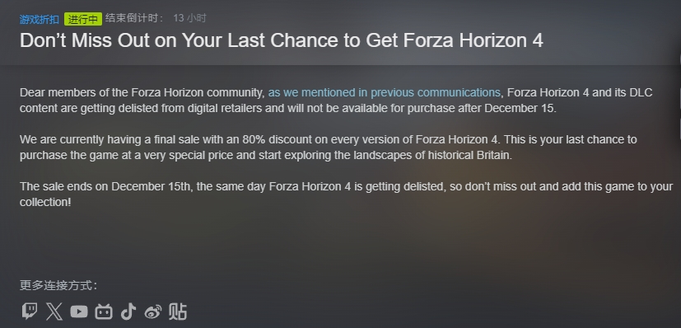Click the 13 小时 remaining time value
Image resolution: width=681 pixels, height=328 pixels.
pos(189,18)
